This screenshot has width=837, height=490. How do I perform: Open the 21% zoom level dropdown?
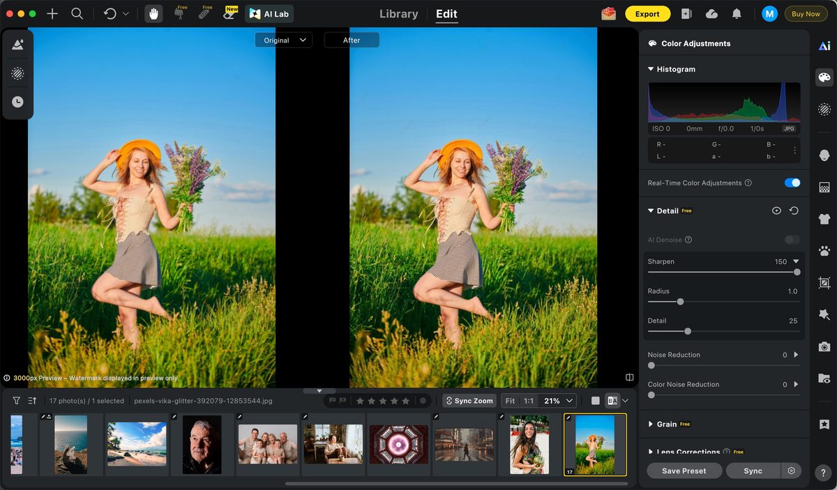point(559,401)
